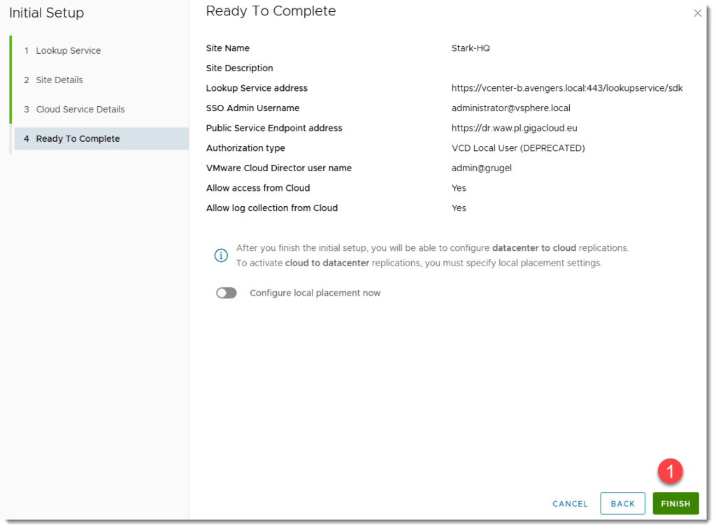This screenshot has width=716, height=529.
Task: Click the lookup service SDK URL value
Action: tap(566, 89)
